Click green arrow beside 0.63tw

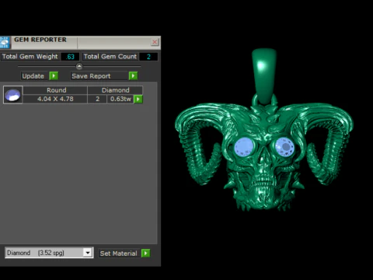click(x=138, y=99)
